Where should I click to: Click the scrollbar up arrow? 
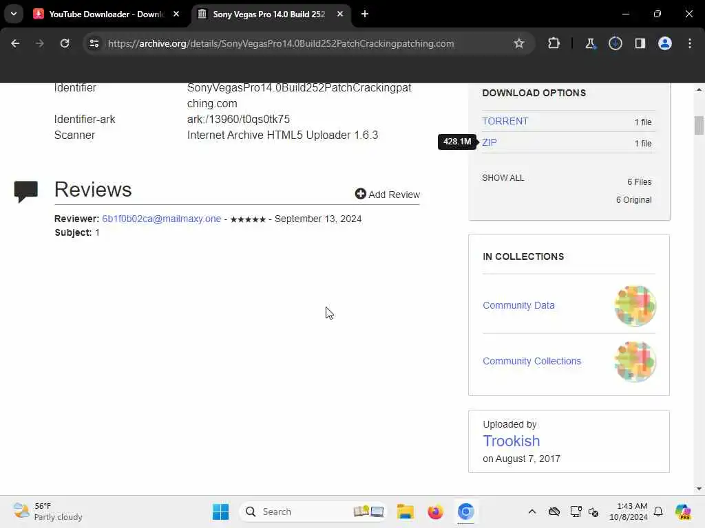698,89
